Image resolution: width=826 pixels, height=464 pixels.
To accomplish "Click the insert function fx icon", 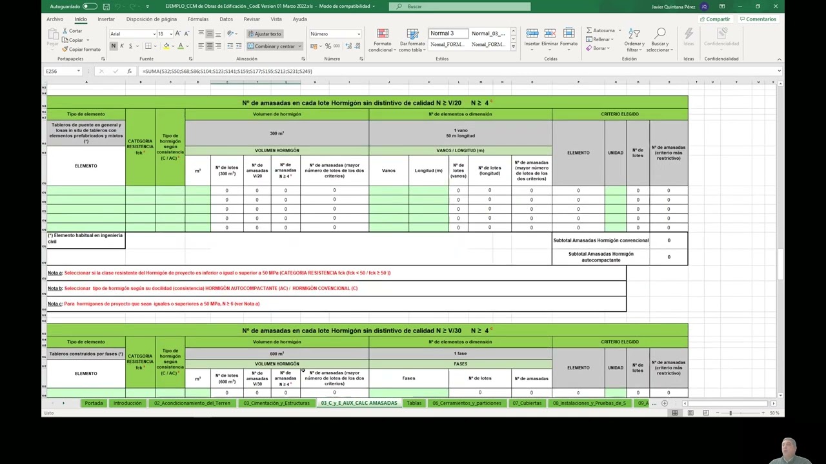I will point(129,71).
